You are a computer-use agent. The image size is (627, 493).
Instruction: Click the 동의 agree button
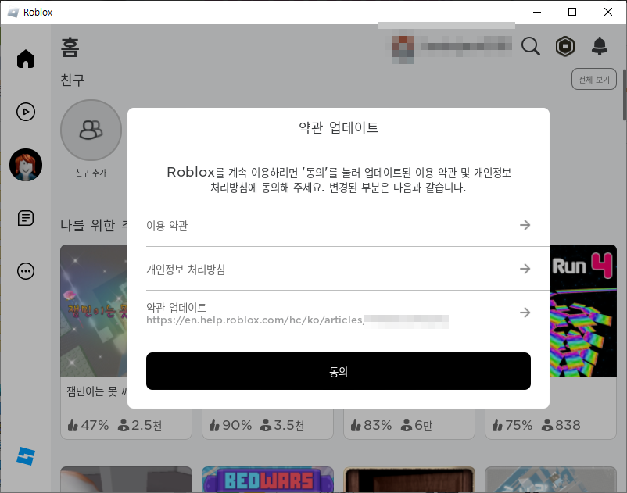click(x=339, y=371)
